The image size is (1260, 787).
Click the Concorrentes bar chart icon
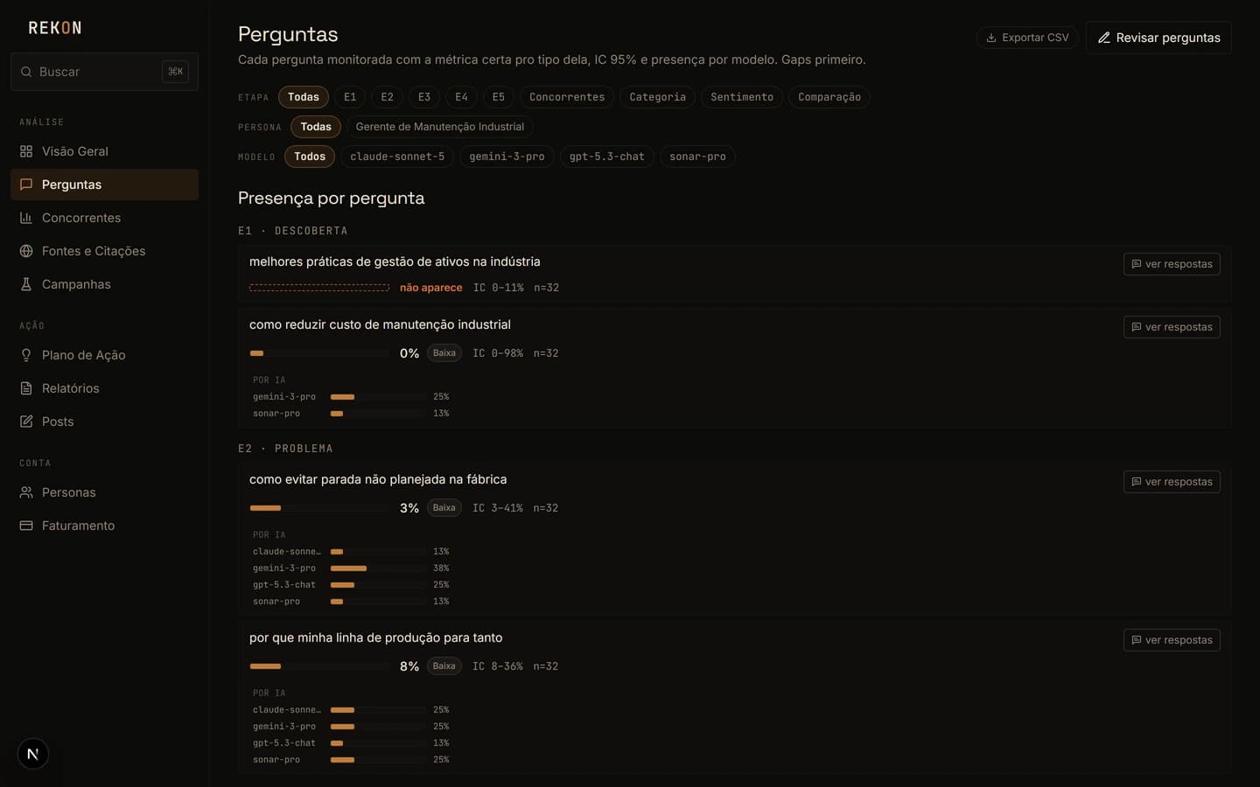pos(26,218)
